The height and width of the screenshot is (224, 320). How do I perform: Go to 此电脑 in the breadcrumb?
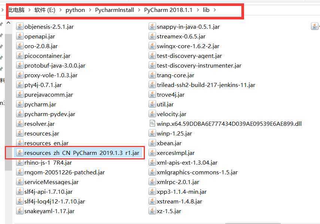click(x=16, y=10)
